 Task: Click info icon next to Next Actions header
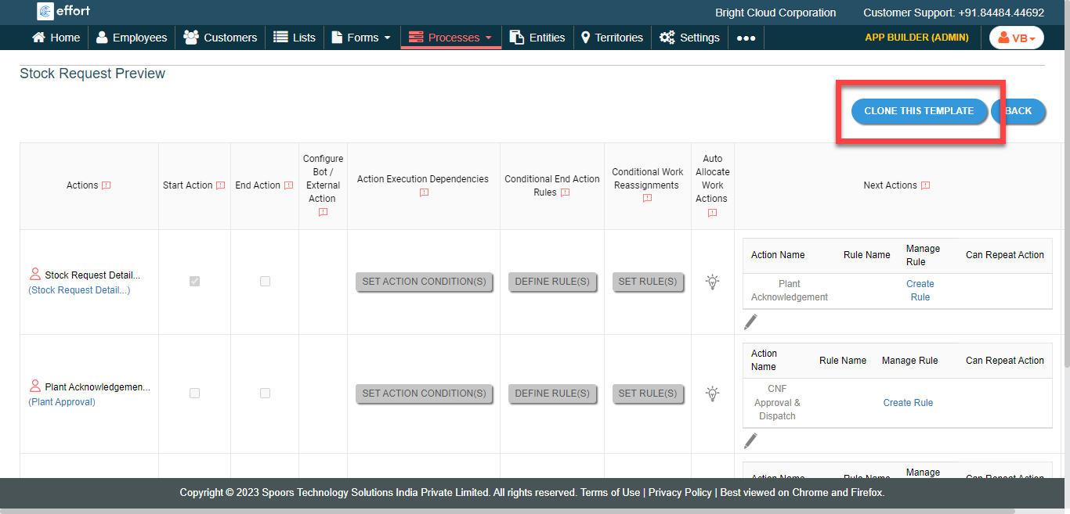click(x=926, y=185)
